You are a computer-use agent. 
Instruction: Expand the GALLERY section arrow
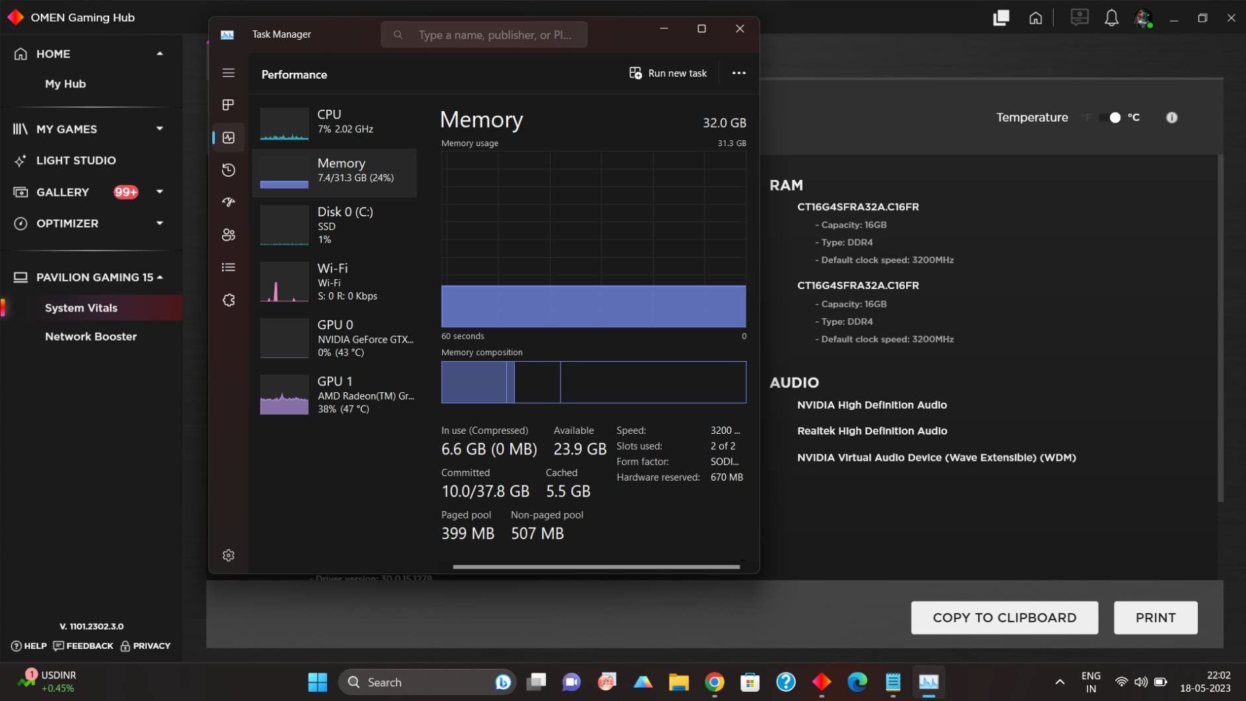tap(159, 192)
